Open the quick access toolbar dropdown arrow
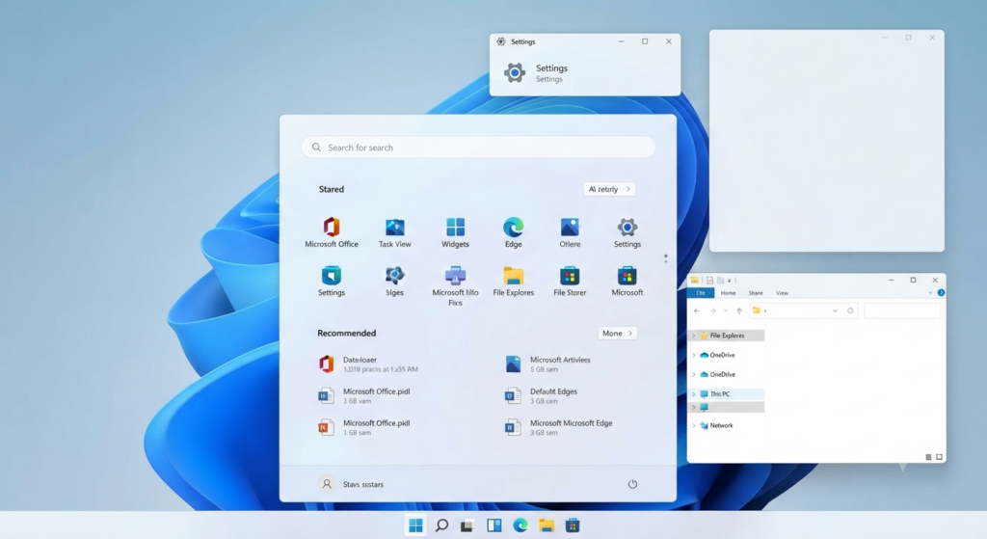Viewport: 987px width, 539px height. click(730, 281)
